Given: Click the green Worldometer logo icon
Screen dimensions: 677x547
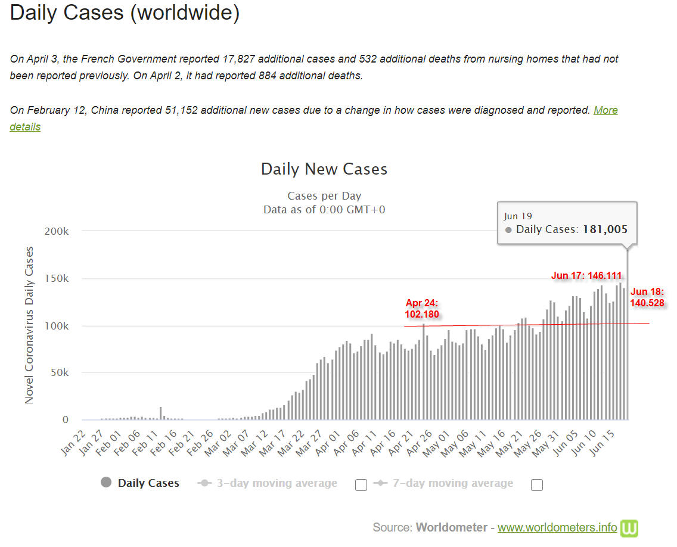Looking at the screenshot, I should point(629,528).
